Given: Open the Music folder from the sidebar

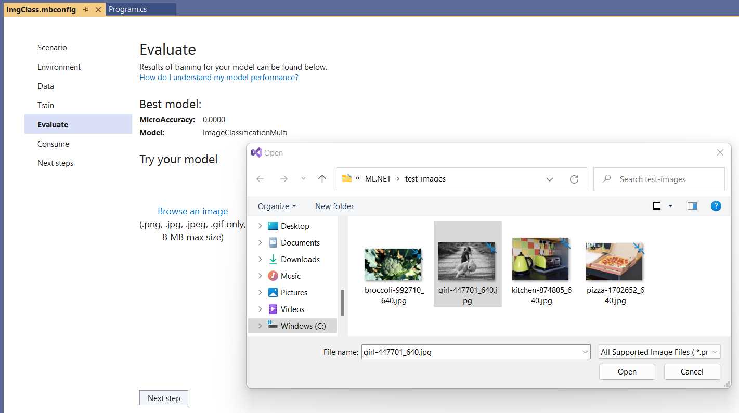Looking at the screenshot, I should (x=292, y=276).
